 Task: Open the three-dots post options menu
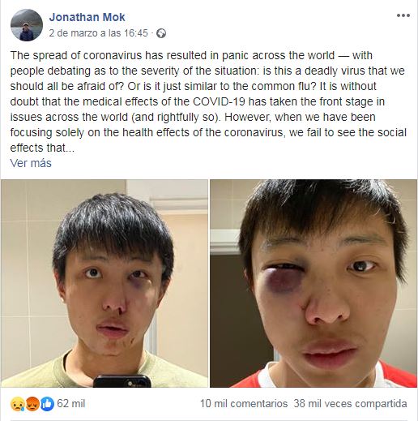(x=403, y=15)
